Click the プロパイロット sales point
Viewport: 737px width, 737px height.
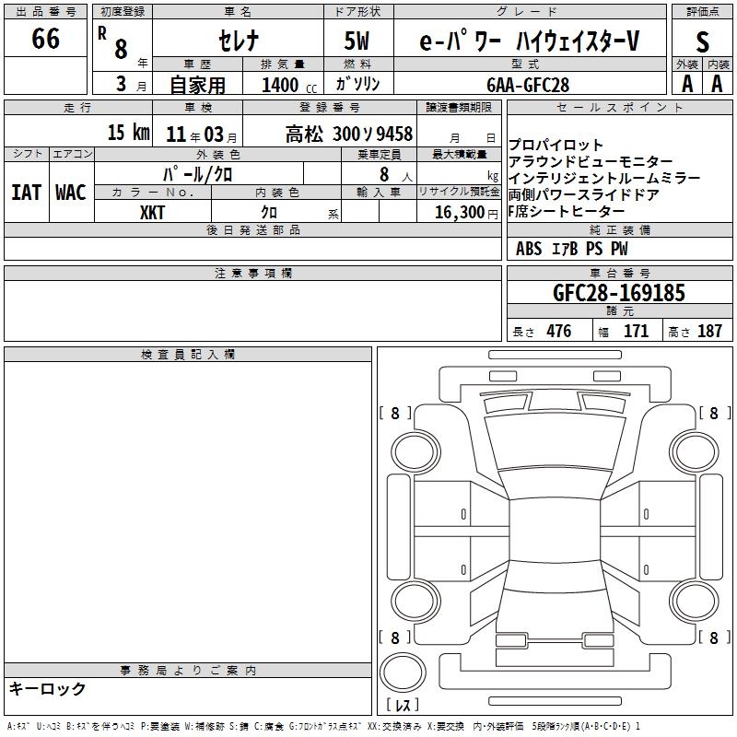tap(556, 146)
